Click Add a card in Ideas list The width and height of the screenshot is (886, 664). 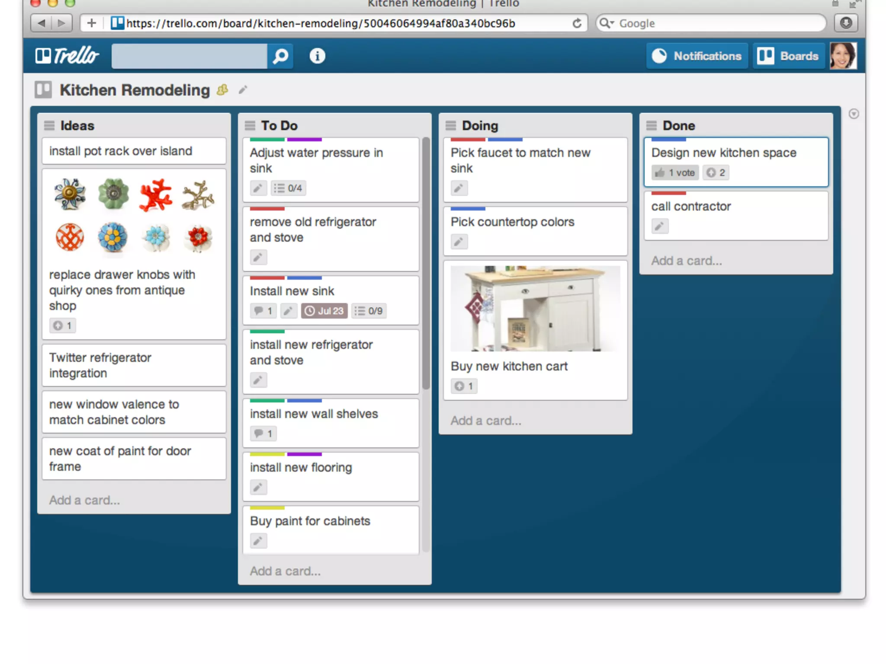coord(84,500)
